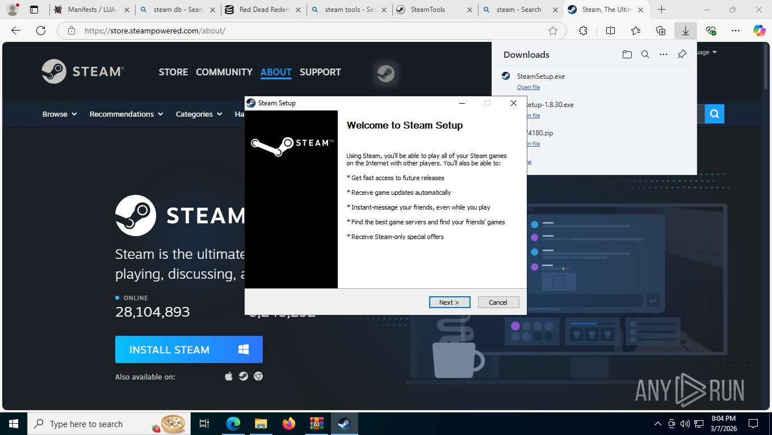Image resolution: width=772 pixels, height=435 pixels.
Task: Open the language dropdown arrow
Action: tap(714, 52)
